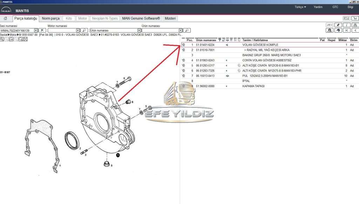Sort by Tanim / Hatirlatma column header
Viewport: 359px width, 204px height.
(x=255, y=40)
